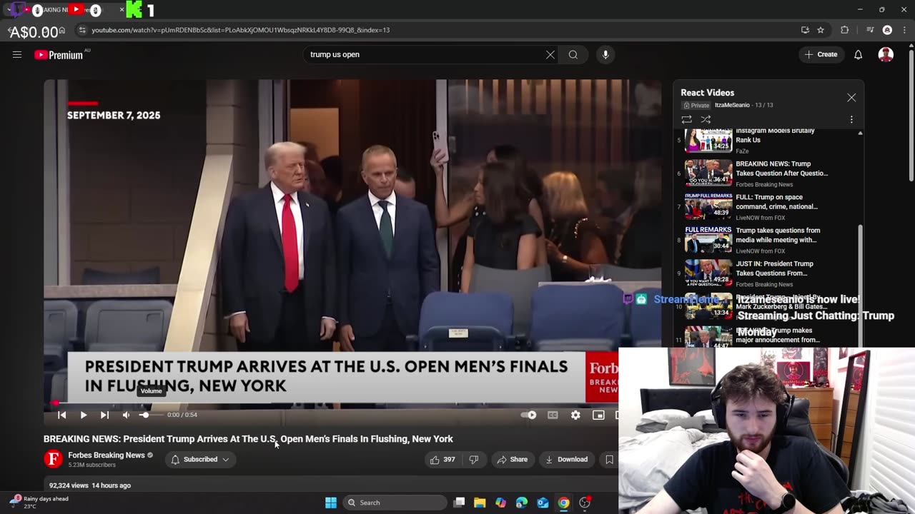Play the video with the play button
This screenshot has width=915, height=514.
(x=84, y=415)
